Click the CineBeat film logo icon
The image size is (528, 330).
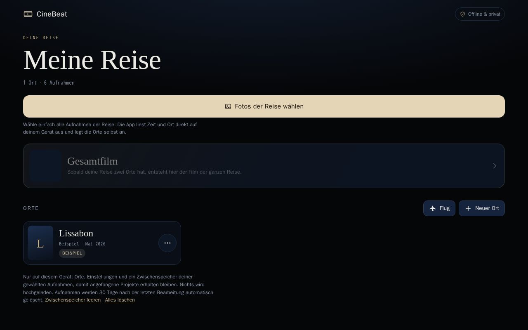tap(28, 14)
